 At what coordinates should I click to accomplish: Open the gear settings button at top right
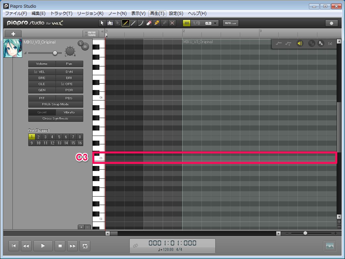(x=332, y=23)
